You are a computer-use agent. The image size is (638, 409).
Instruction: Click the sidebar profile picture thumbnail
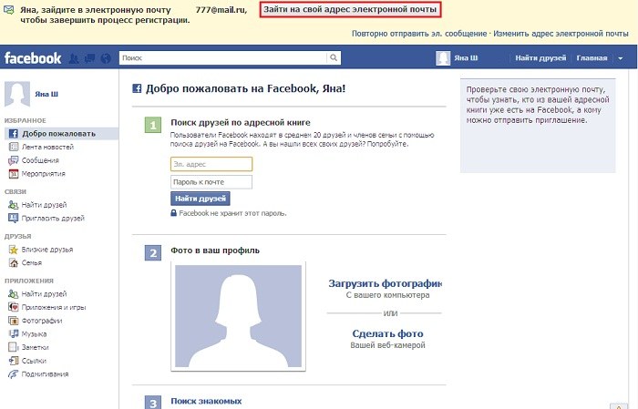pyautogui.click(x=16, y=94)
